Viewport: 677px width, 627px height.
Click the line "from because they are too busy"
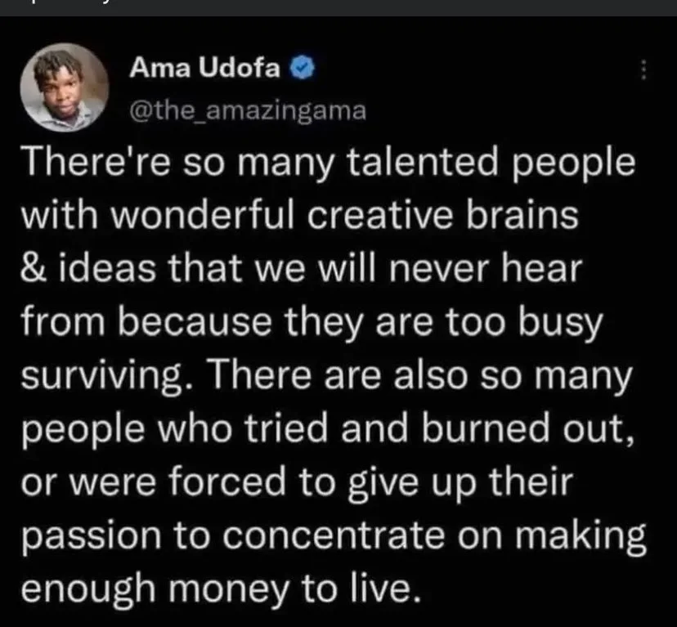pos(312,324)
